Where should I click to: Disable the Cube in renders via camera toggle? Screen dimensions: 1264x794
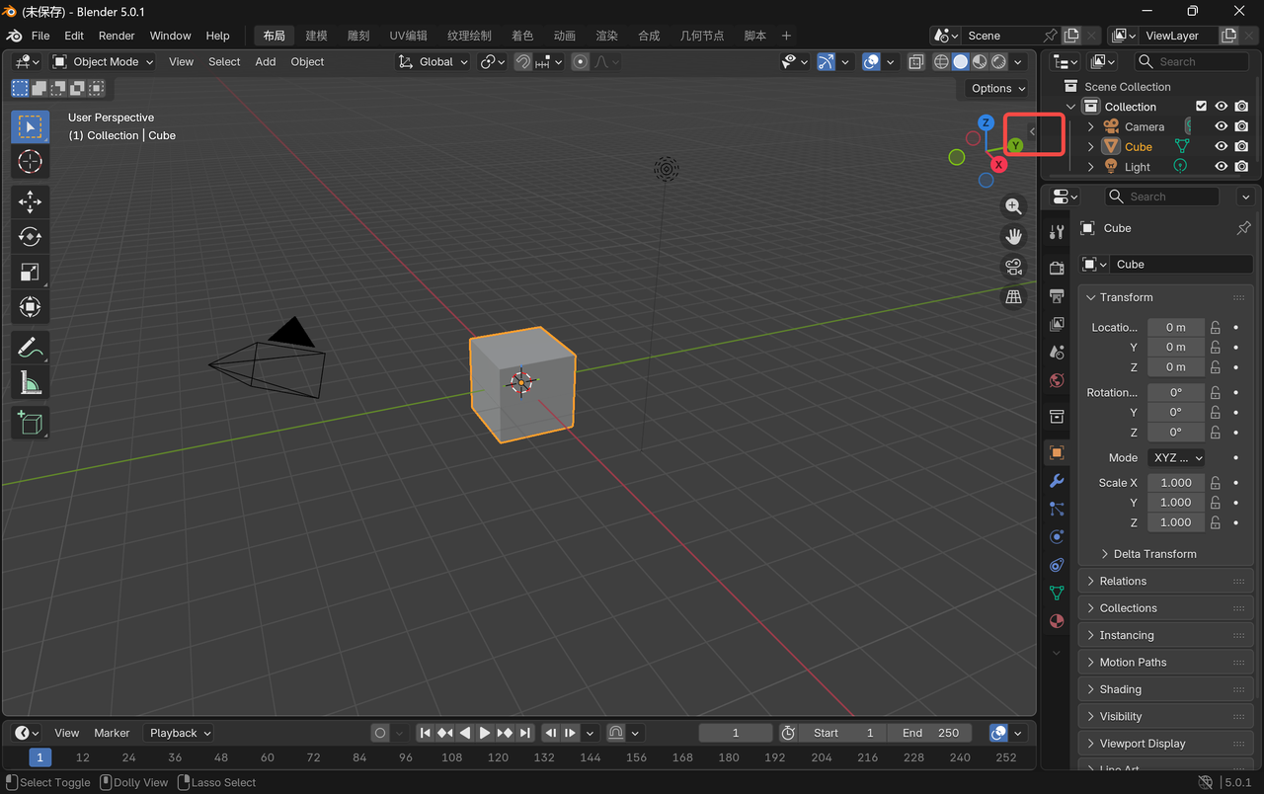point(1241,146)
